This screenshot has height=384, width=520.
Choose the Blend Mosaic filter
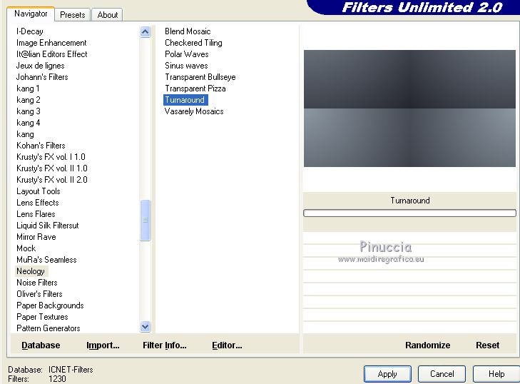click(188, 31)
